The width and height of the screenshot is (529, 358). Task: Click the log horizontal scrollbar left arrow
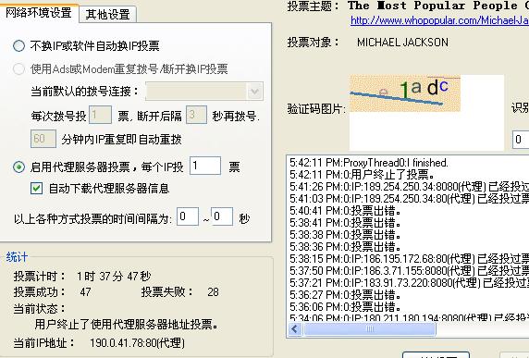295,329
